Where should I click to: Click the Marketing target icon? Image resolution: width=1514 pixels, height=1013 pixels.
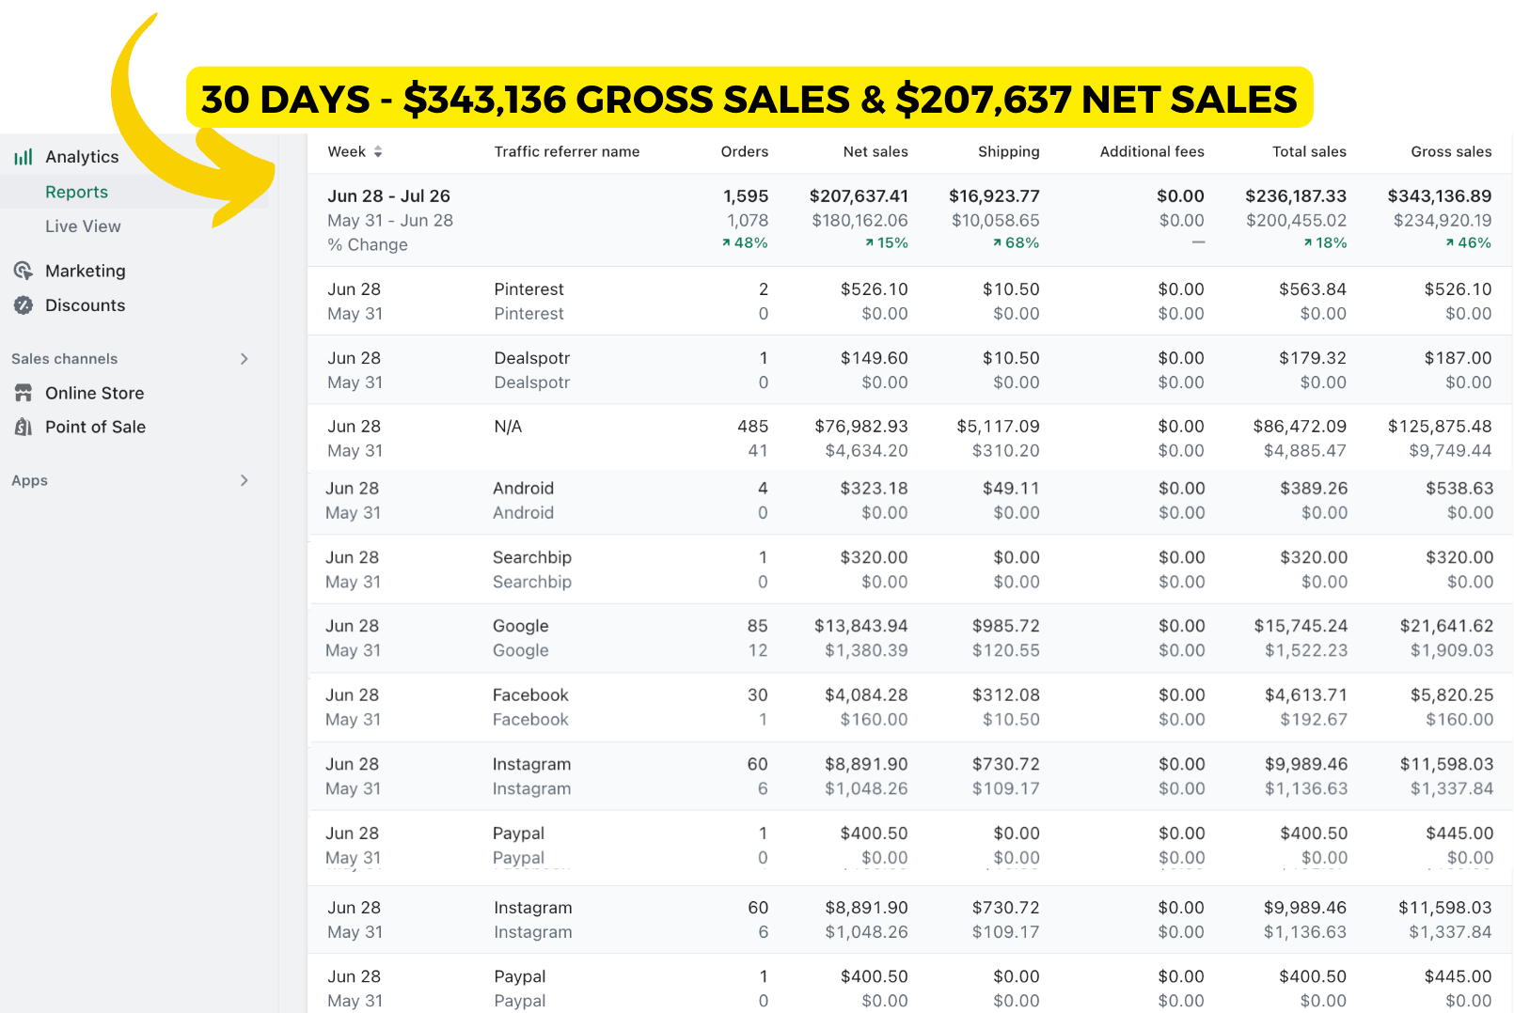[24, 271]
